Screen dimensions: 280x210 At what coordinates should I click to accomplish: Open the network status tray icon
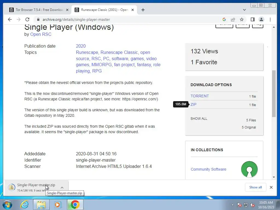246,205
